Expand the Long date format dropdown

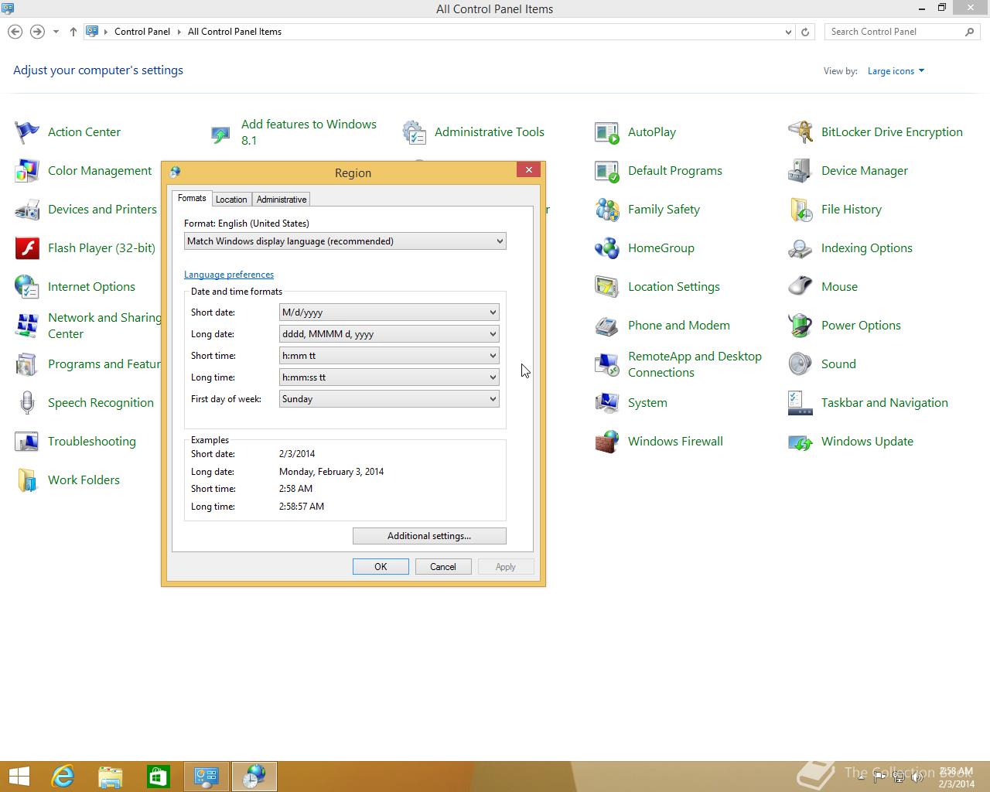coord(389,334)
